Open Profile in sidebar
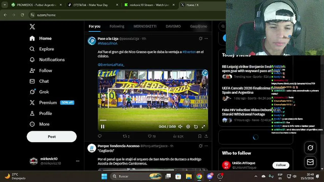The width and height of the screenshot is (324, 182). pos(41,113)
